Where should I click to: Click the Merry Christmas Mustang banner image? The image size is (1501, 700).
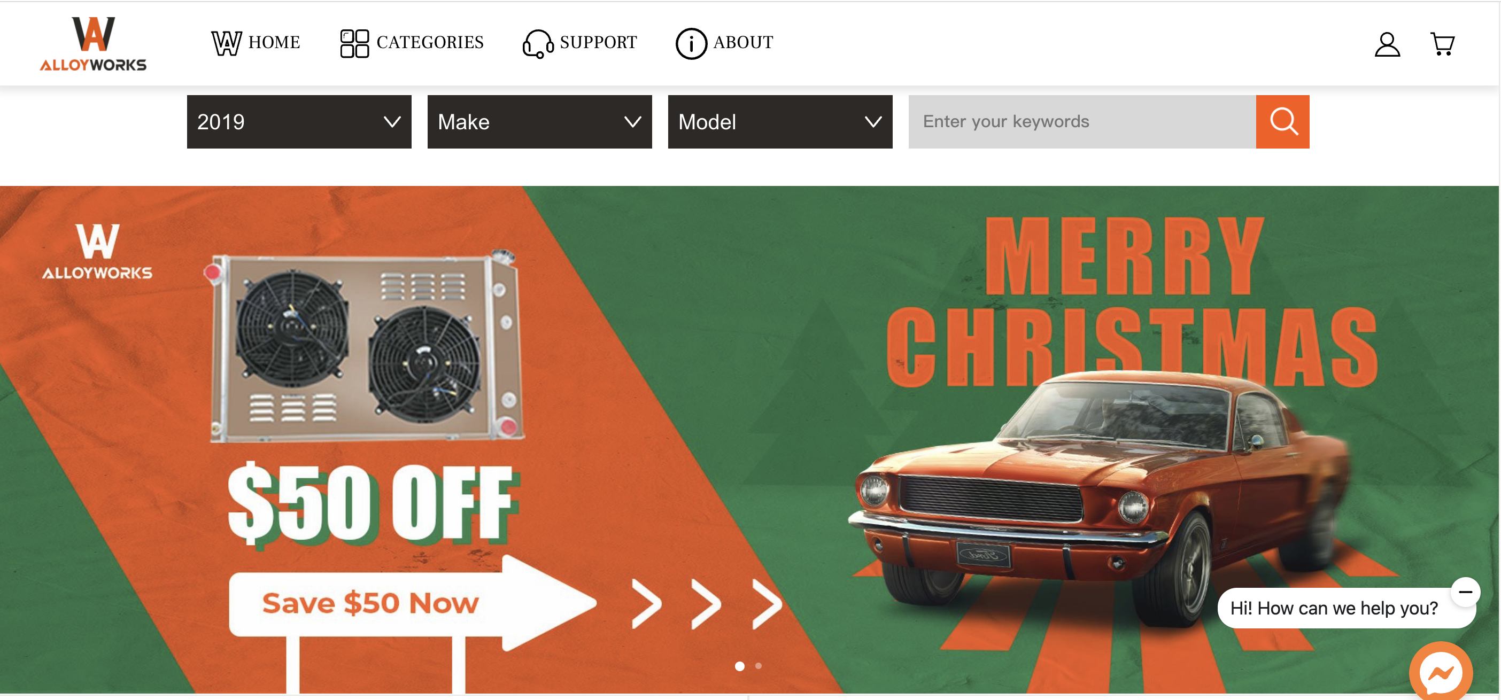[x=749, y=440]
